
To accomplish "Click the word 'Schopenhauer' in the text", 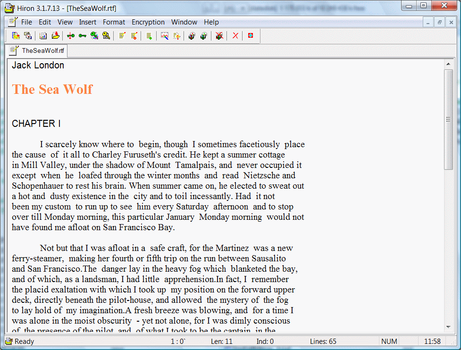I will click(38, 186).
